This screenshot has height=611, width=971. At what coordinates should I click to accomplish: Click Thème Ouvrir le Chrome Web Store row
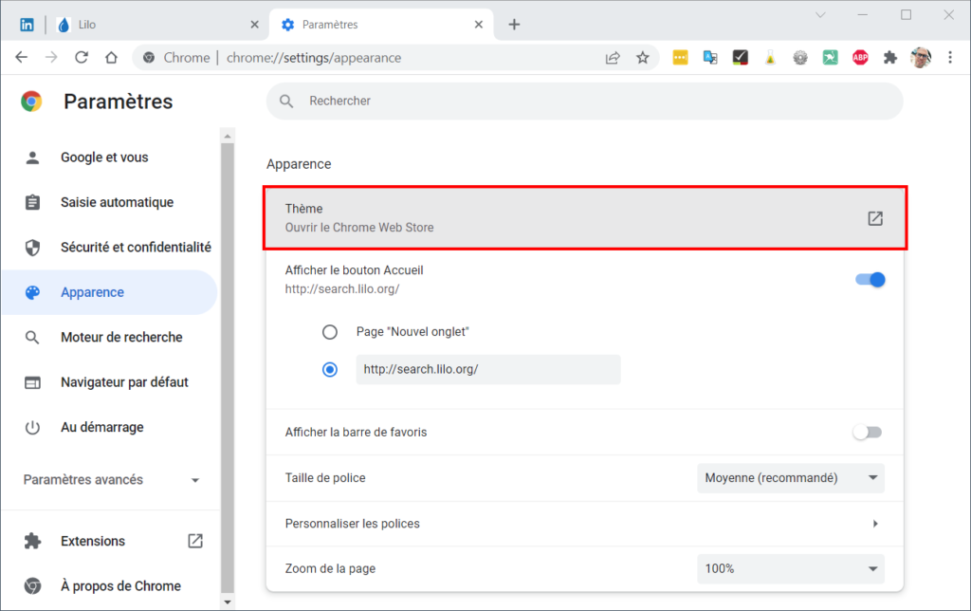(x=584, y=218)
